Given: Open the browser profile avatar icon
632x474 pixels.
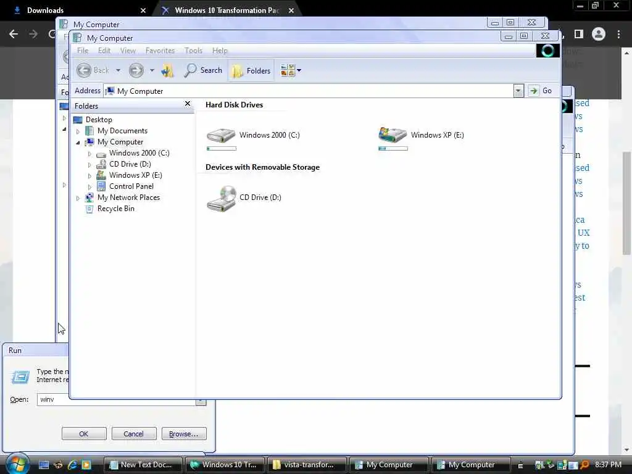Looking at the screenshot, I should [599, 34].
